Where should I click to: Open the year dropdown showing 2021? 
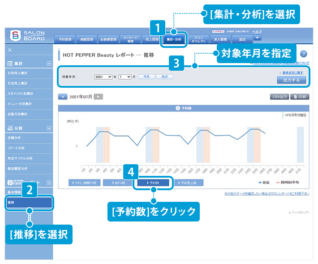[103, 77]
